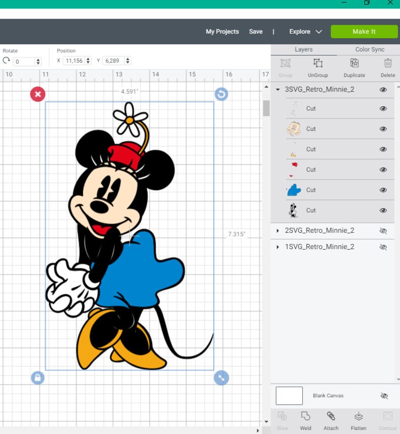
Task: Hide the black outline Cut layer
Action: click(383, 210)
